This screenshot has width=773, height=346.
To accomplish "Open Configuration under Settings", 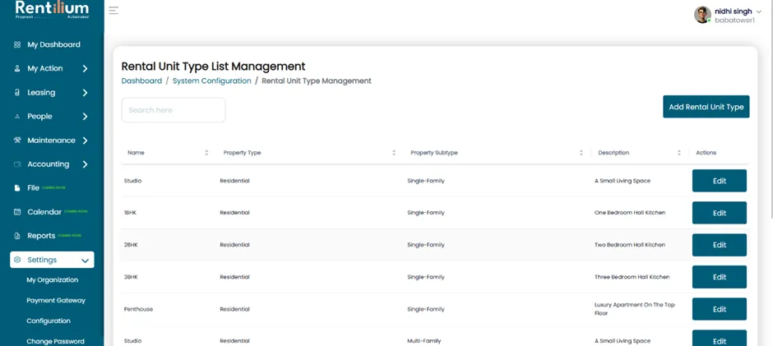I will coord(49,321).
